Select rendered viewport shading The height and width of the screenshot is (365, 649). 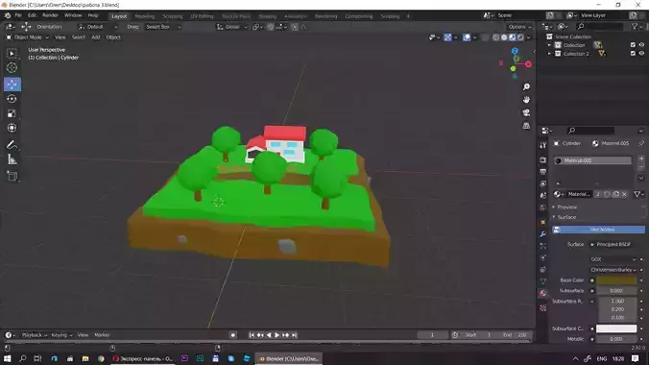click(x=520, y=37)
